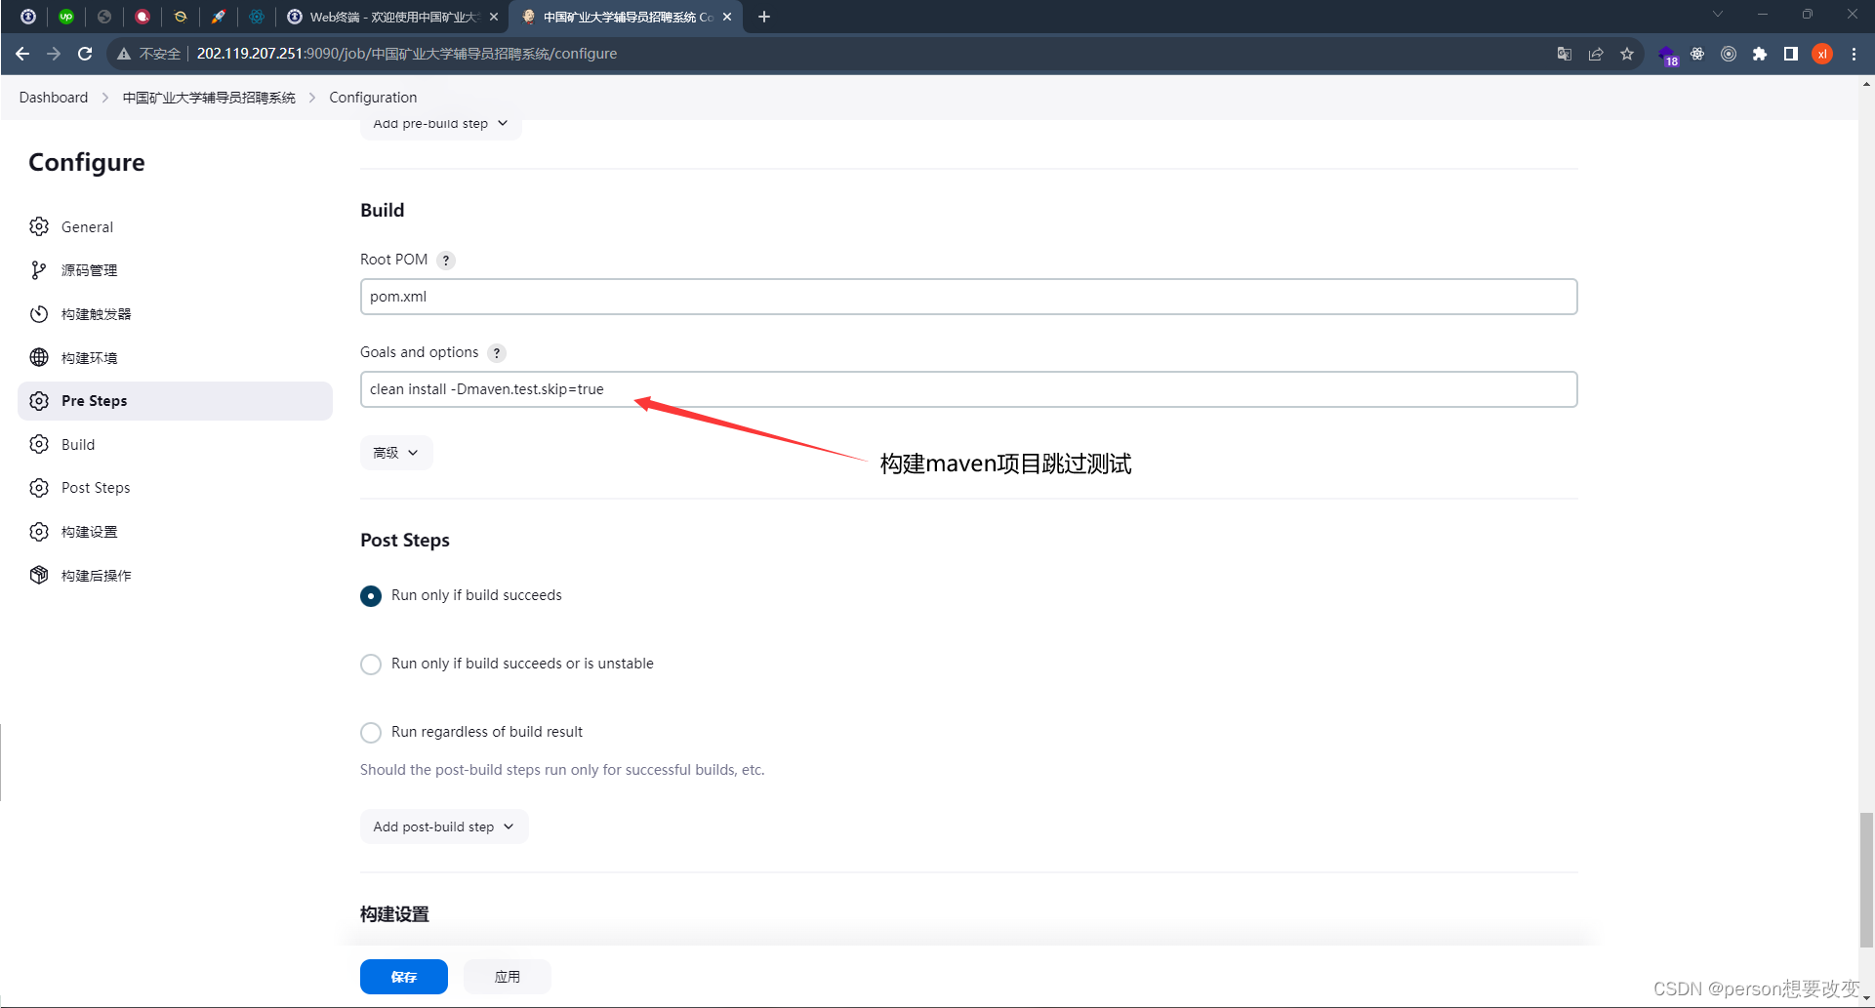Switch to the Web终端 browser tab
Image resolution: width=1875 pixels, height=1008 pixels.
point(393,17)
